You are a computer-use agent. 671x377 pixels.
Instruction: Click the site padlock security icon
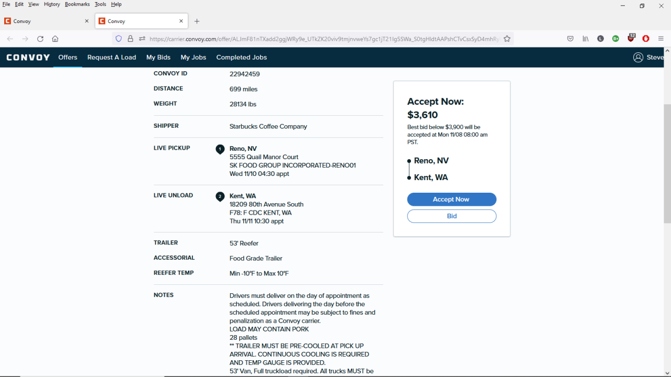[131, 39]
